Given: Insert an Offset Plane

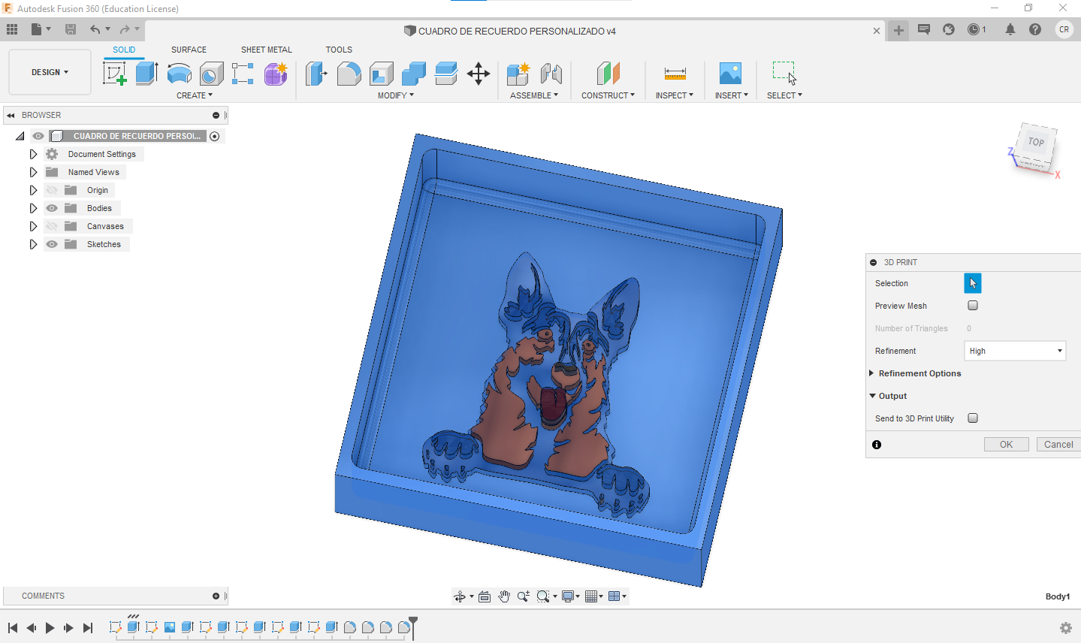Looking at the screenshot, I should 608,74.
